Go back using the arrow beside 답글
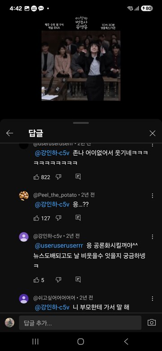Viewport: 162px width, 351px height. (x=9, y=133)
